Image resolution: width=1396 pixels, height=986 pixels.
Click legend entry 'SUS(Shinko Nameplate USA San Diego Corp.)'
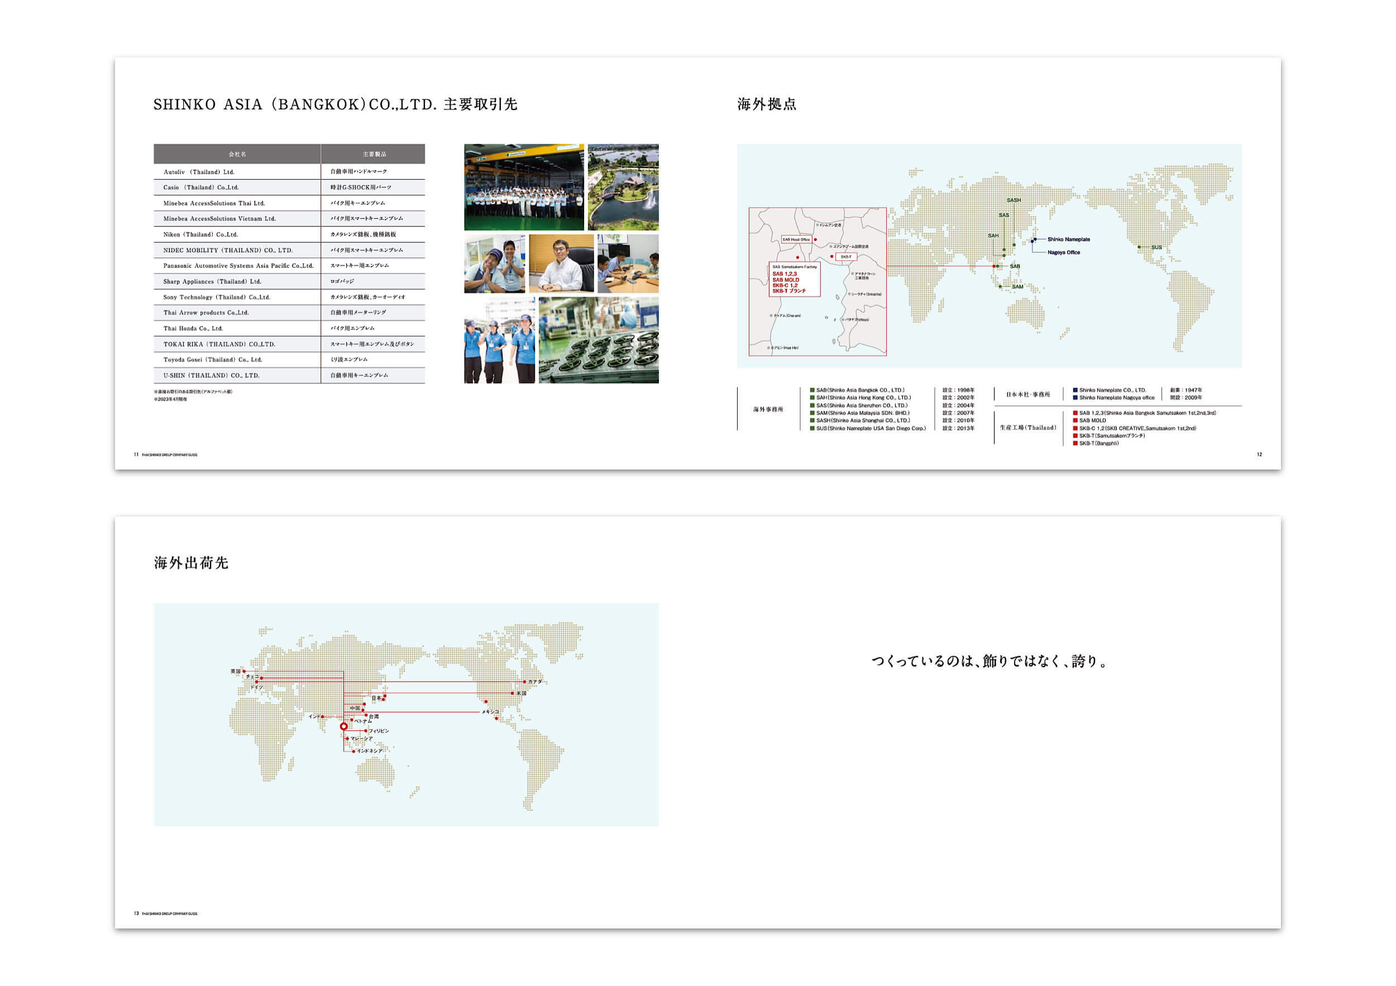click(x=868, y=429)
